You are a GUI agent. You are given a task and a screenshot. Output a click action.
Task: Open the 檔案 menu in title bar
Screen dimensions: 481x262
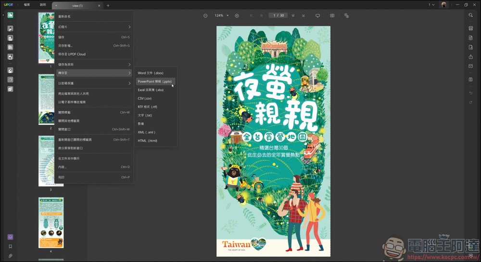(x=27, y=5)
